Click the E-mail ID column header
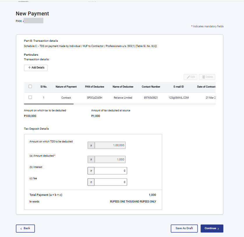This screenshot has height=237, width=244. (178, 87)
